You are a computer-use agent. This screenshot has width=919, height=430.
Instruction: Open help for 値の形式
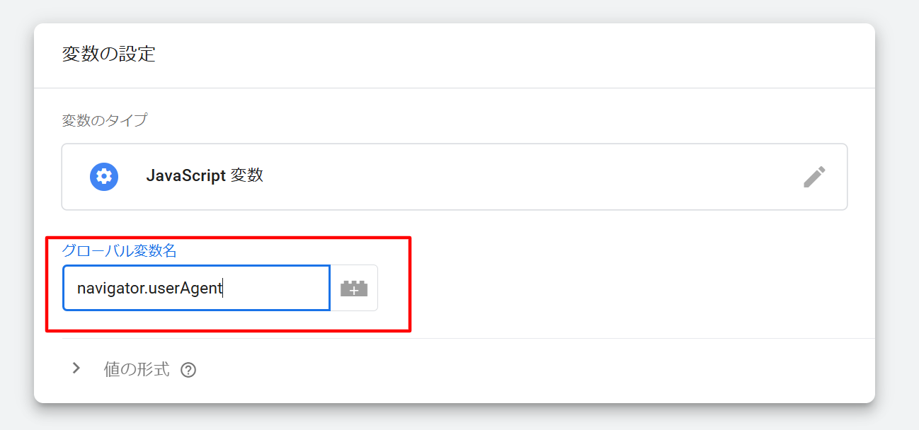coord(188,370)
